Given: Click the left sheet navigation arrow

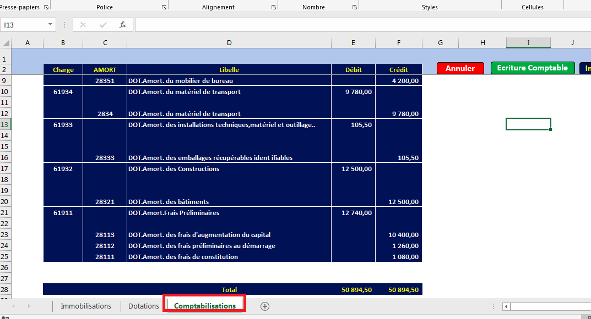Looking at the screenshot, I should (x=13, y=306).
